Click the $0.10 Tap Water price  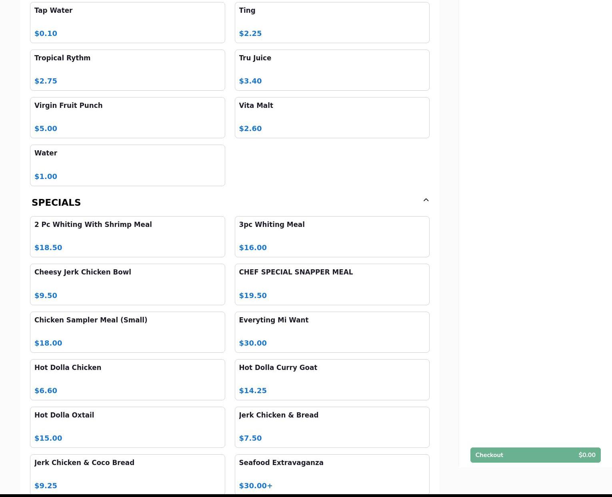click(x=46, y=34)
